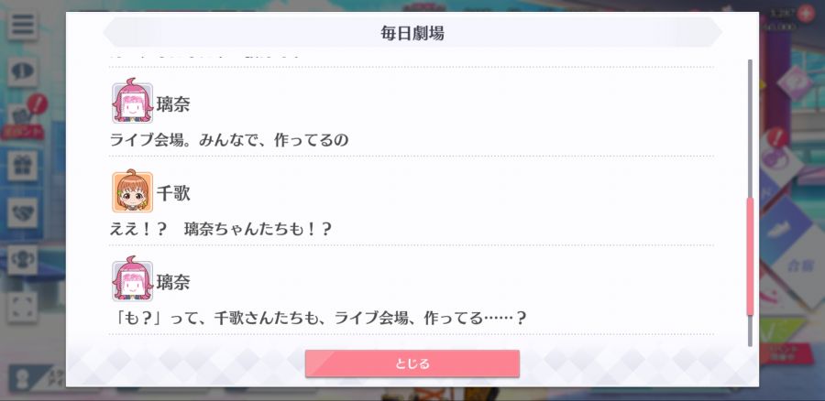The image size is (825, 401).
Task: Tap the last Rina avatar in the list
Action: (133, 281)
